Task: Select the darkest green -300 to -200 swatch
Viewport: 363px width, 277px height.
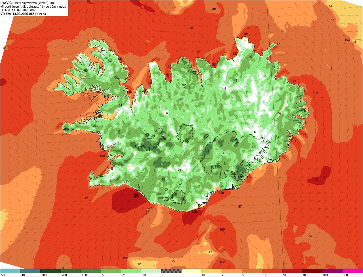Action: point(50,271)
